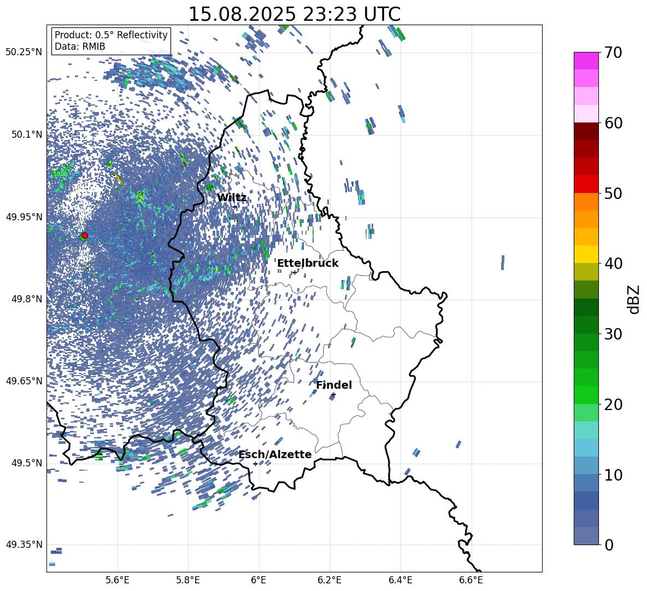Click the colorbar label 0
Image resolution: width=647 pixels, height=591 pixels.
609,545
